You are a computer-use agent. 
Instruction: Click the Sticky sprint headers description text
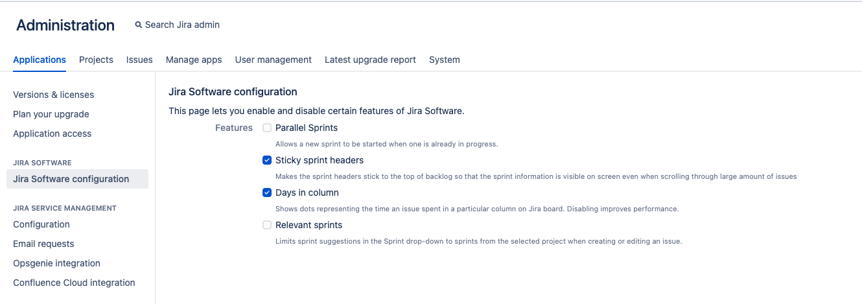pos(536,176)
